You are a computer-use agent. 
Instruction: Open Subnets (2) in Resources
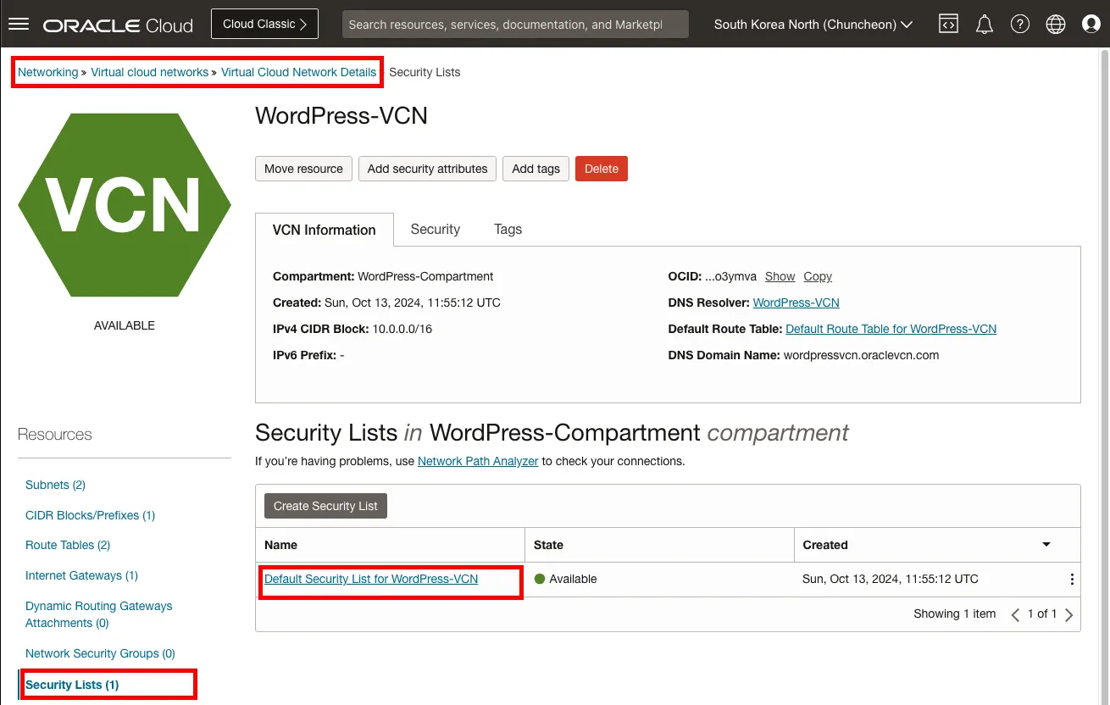55,485
